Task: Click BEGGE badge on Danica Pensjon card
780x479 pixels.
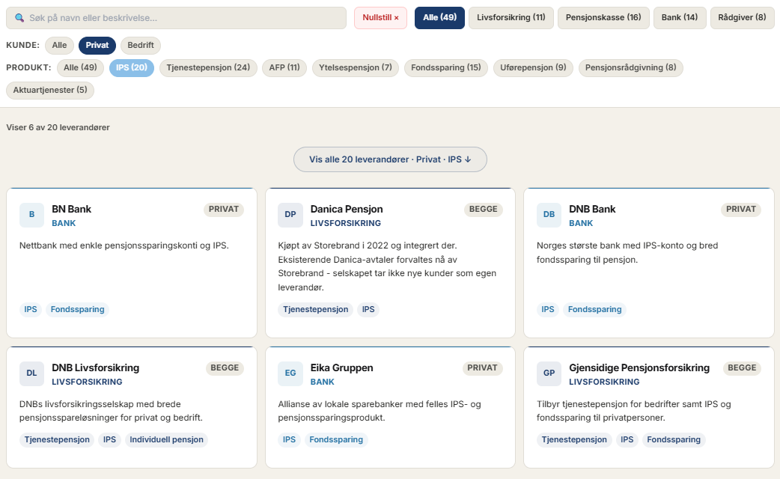Action: pos(483,210)
